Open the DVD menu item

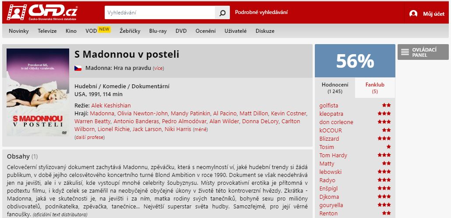181,31
